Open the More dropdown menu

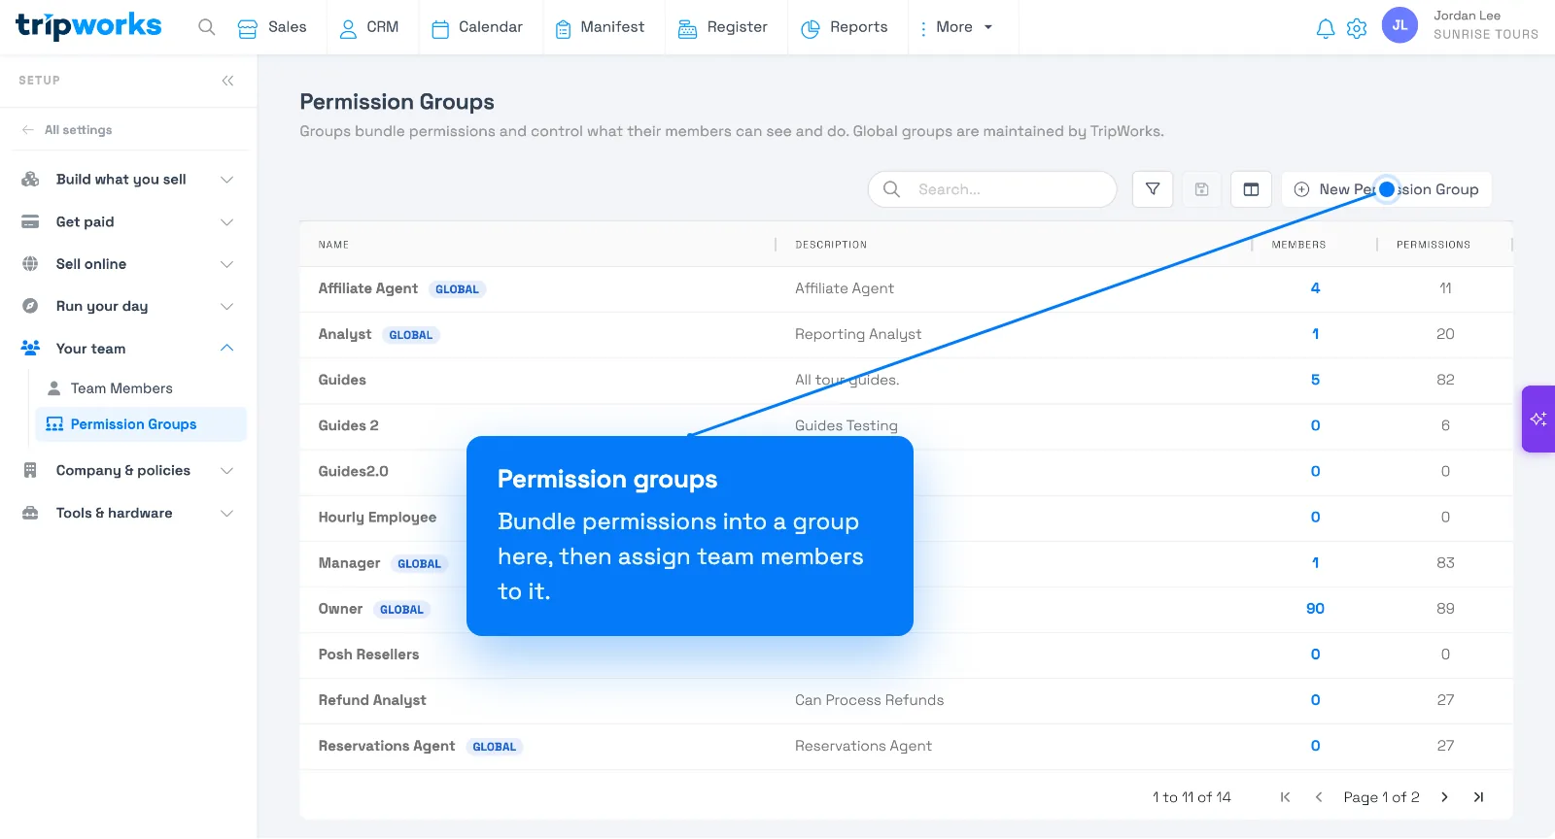point(958,27)
